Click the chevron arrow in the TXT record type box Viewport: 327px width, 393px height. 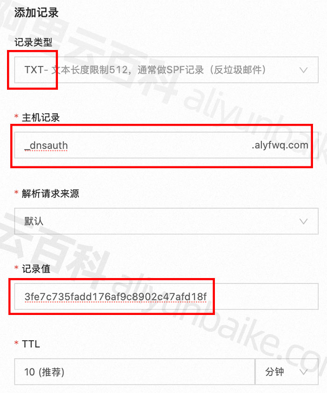point(304,70)
